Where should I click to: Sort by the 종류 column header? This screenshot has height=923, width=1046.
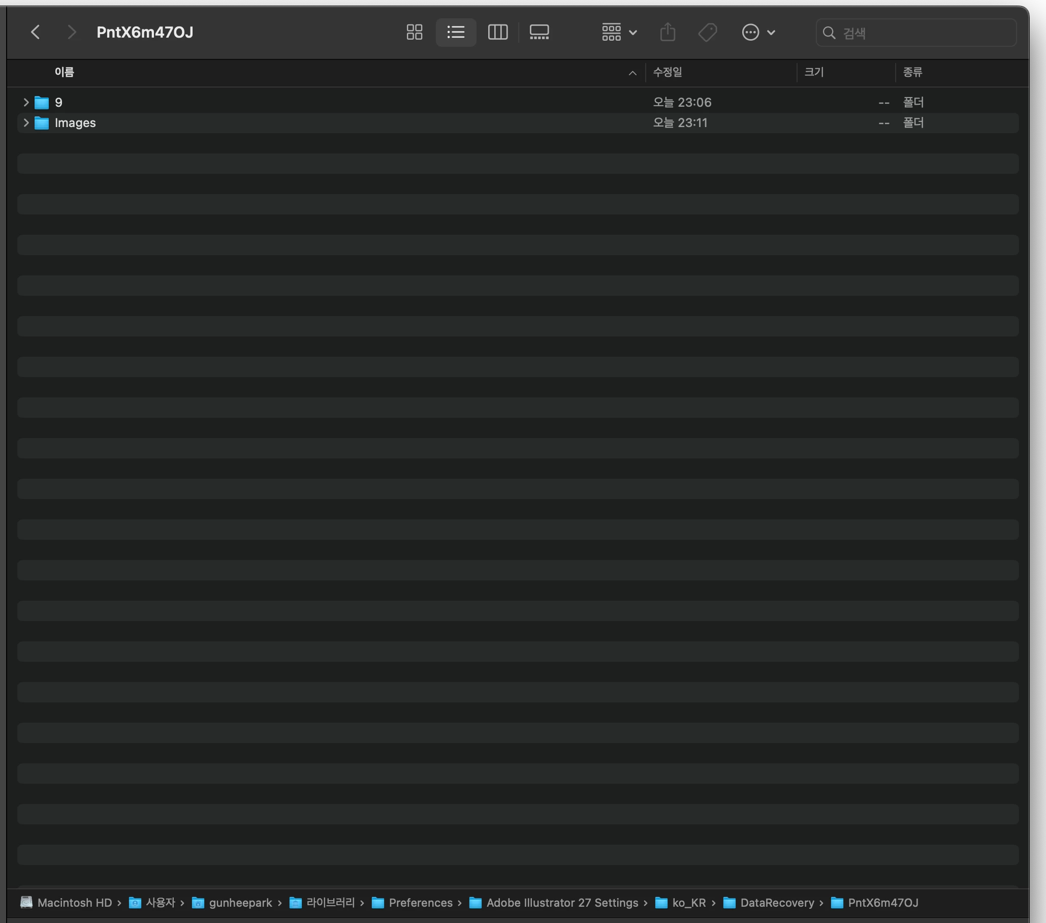pyautogui.click(x=912, y=72)
